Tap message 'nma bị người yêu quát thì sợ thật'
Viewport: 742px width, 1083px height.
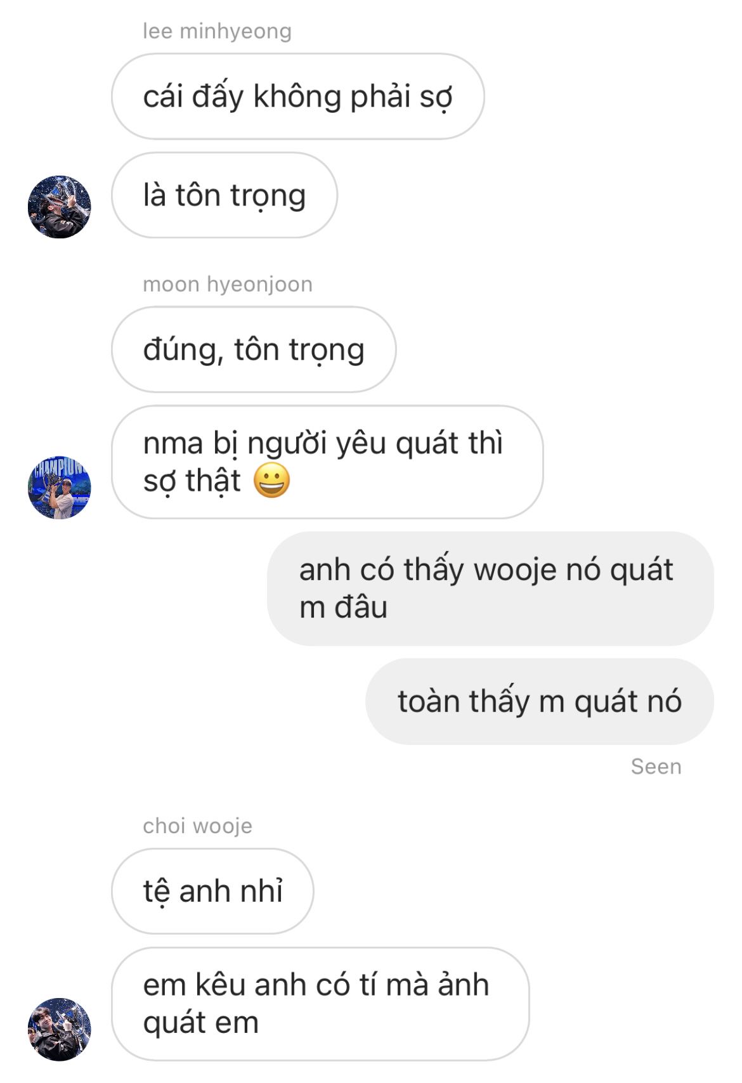[327, 462]
